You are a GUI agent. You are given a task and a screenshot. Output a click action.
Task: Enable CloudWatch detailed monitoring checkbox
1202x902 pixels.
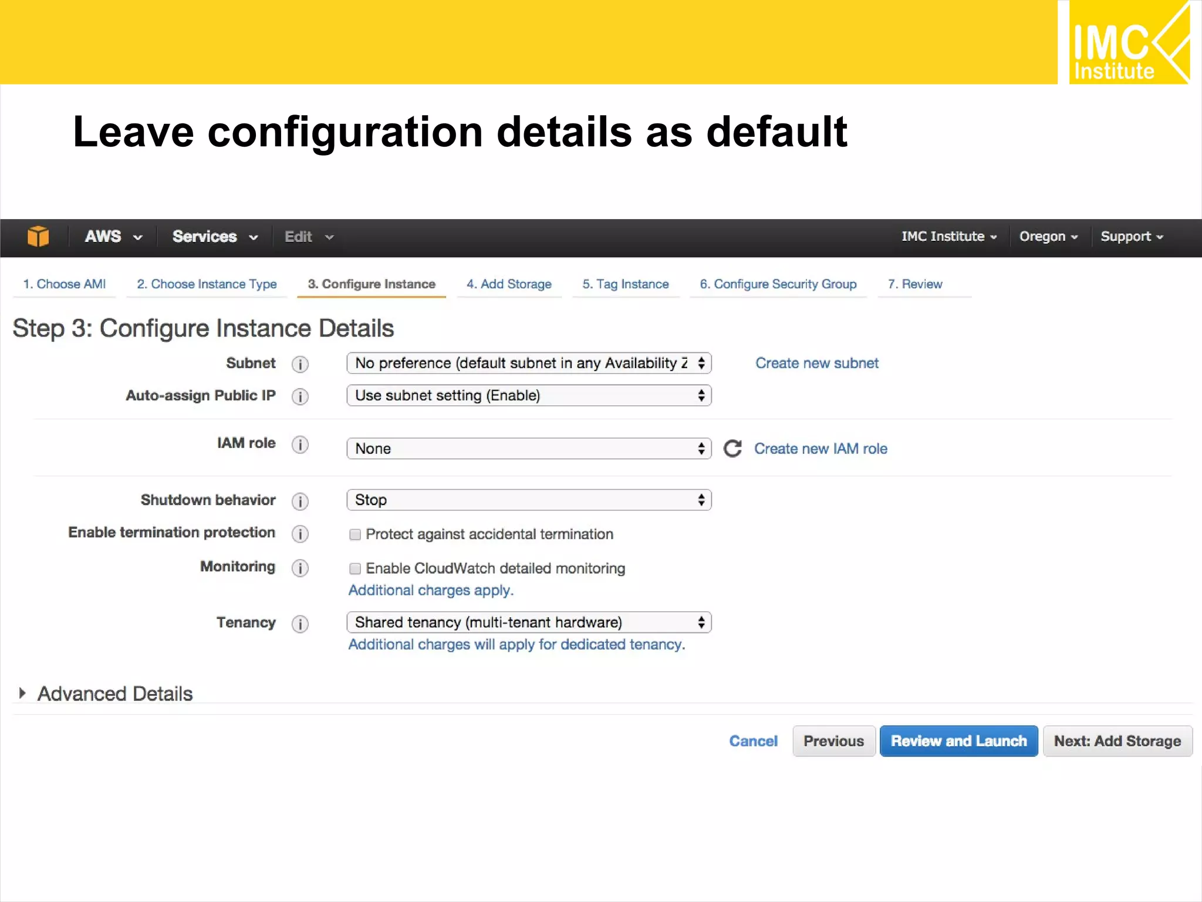coord(354,568)
